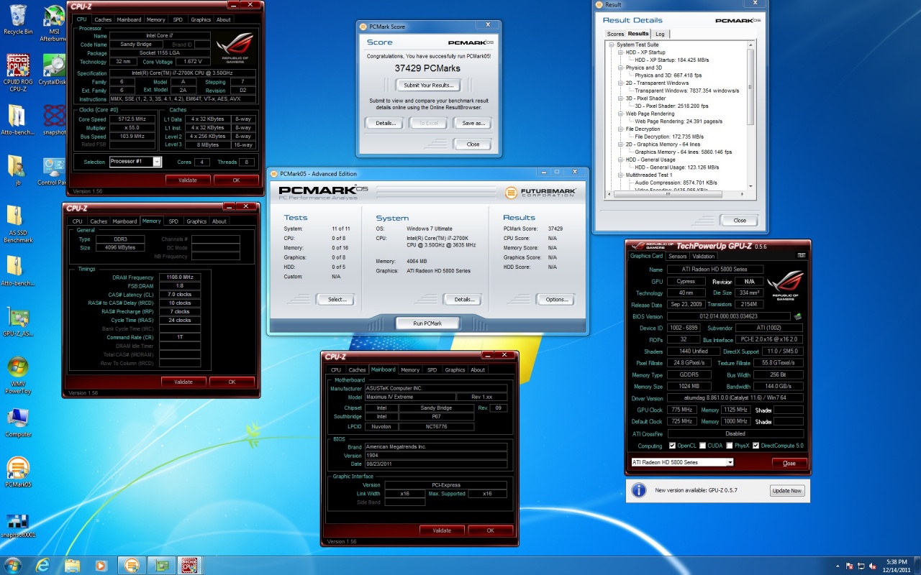Click the GPU-Z BIOS save chip icon
The width and height of the screenshot is (921, 575).
tap(797, 316)
